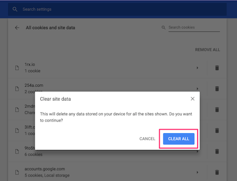Close the Clear site data dialog
Screen dimensions: 237x181
(x=193, y=99)
